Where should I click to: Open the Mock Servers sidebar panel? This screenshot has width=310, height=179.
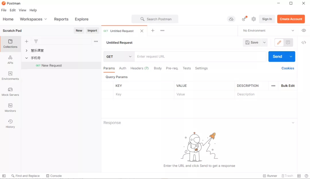pos(10,92)
